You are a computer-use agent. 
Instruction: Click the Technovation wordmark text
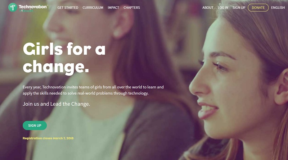(33, 7)
